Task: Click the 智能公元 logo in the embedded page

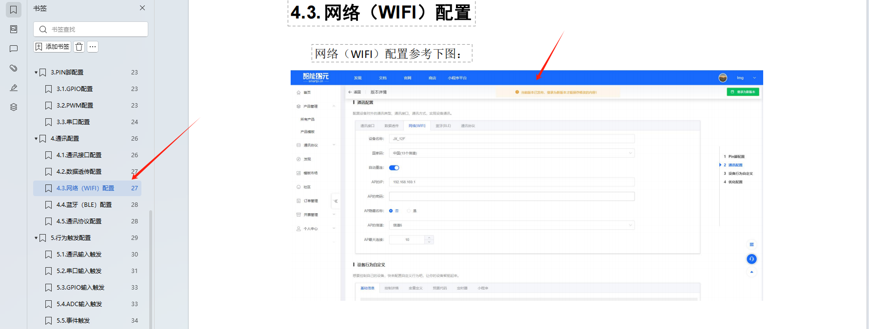Action: tap(316, 77)
